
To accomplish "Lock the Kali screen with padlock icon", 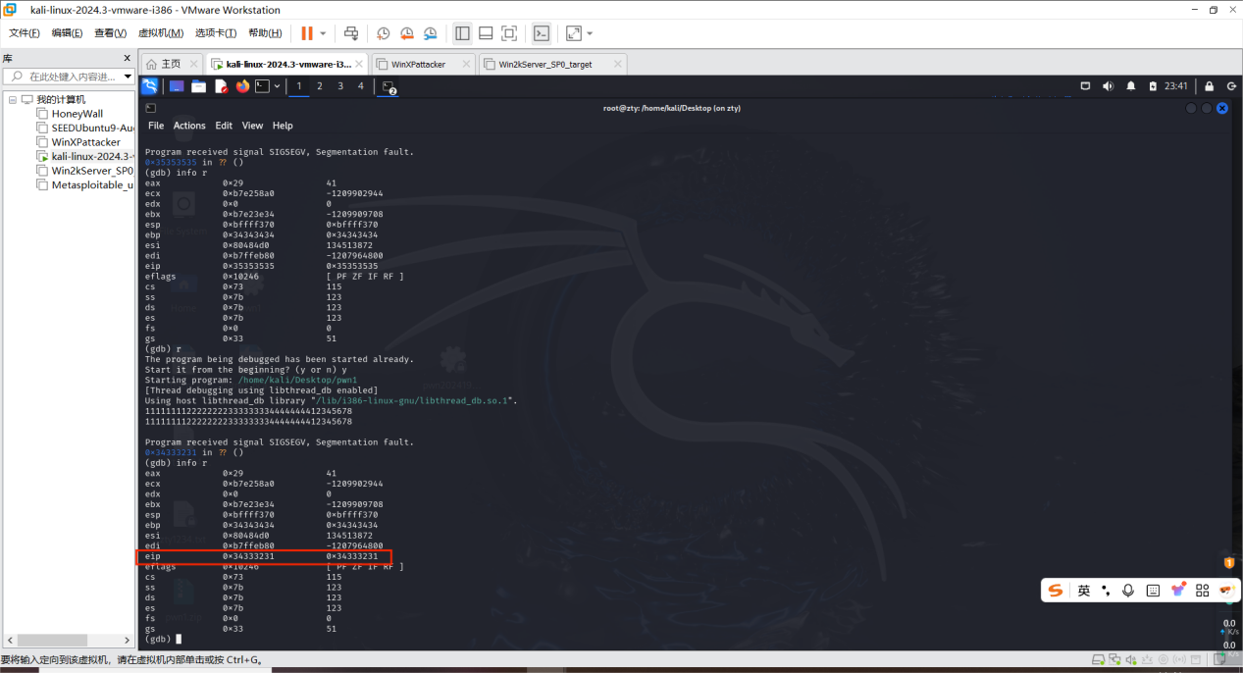I will 1209,86.
